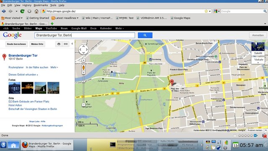Open the File menu

pyautogui.click(x=3, y=5)
